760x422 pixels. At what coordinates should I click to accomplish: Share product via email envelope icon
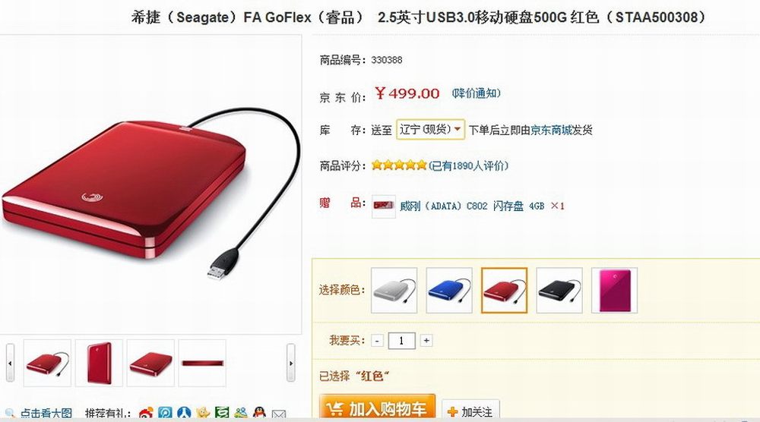click(279, 414)
